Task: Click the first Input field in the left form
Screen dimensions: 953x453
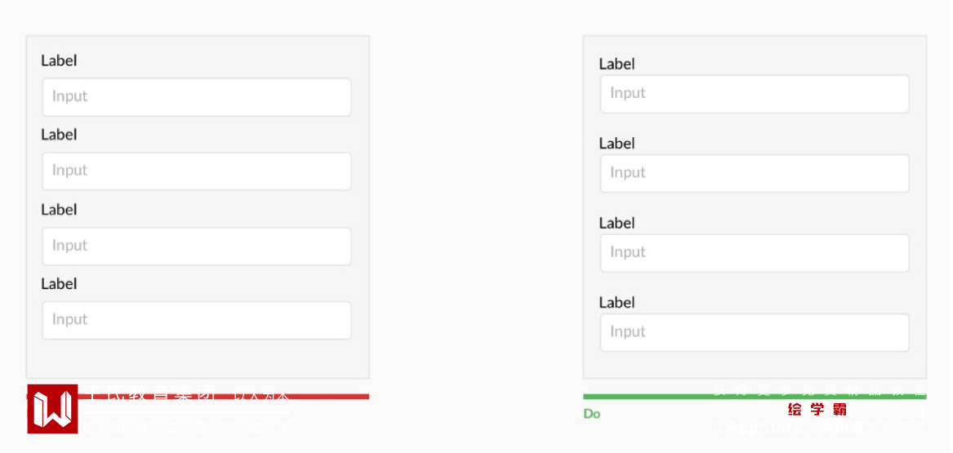Action: click(197, 97)
